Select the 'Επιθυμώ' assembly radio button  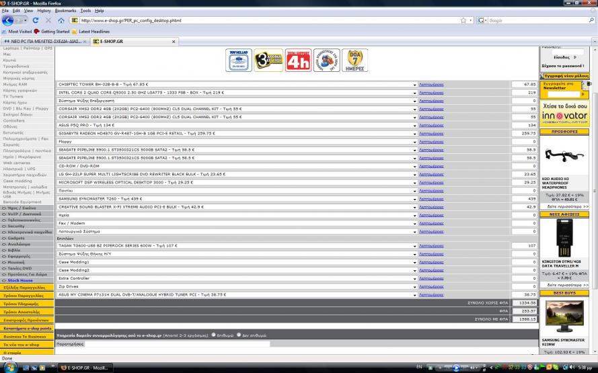point(214,335)
